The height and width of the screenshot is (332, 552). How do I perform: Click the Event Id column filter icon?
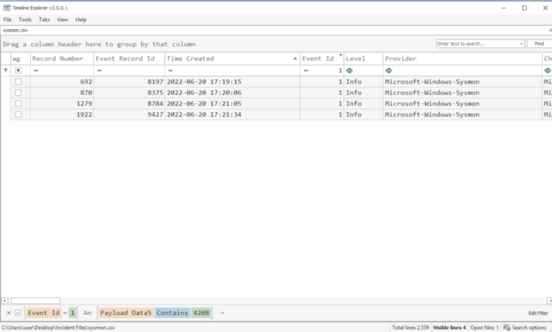341,56
